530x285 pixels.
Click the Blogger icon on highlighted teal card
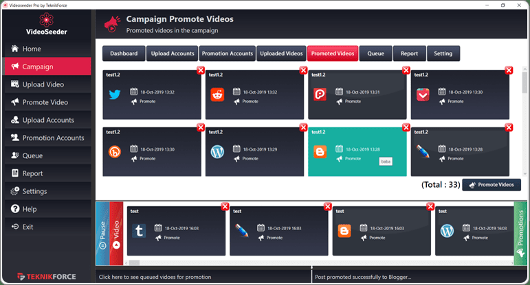pos(320,152)
